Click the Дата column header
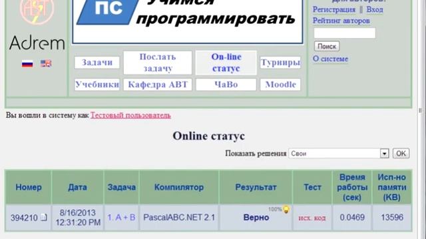The width and height of the screenshot is (426, 239). pos(78,187)
